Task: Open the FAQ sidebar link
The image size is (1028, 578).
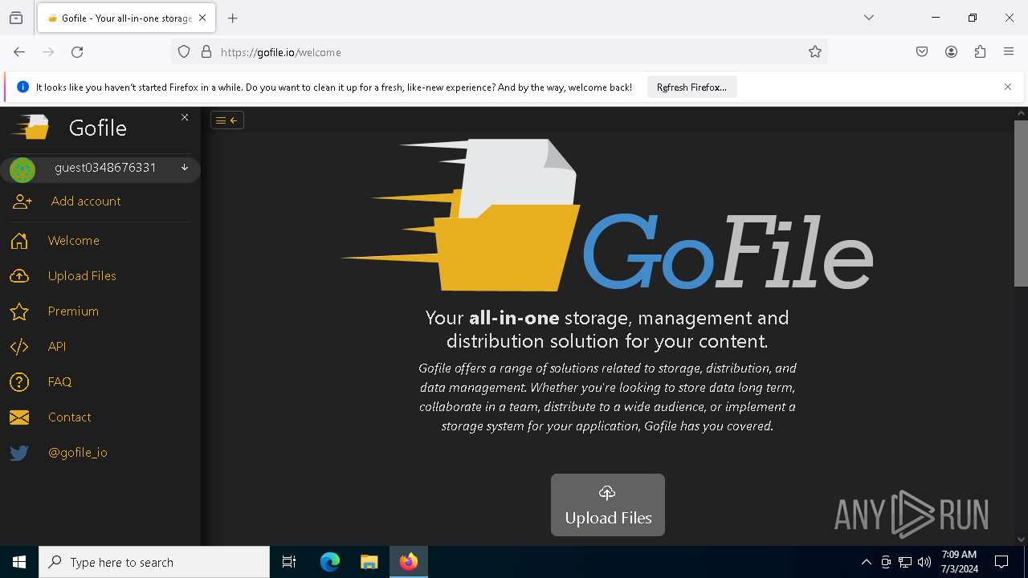Action: click(x=59, y=382)
